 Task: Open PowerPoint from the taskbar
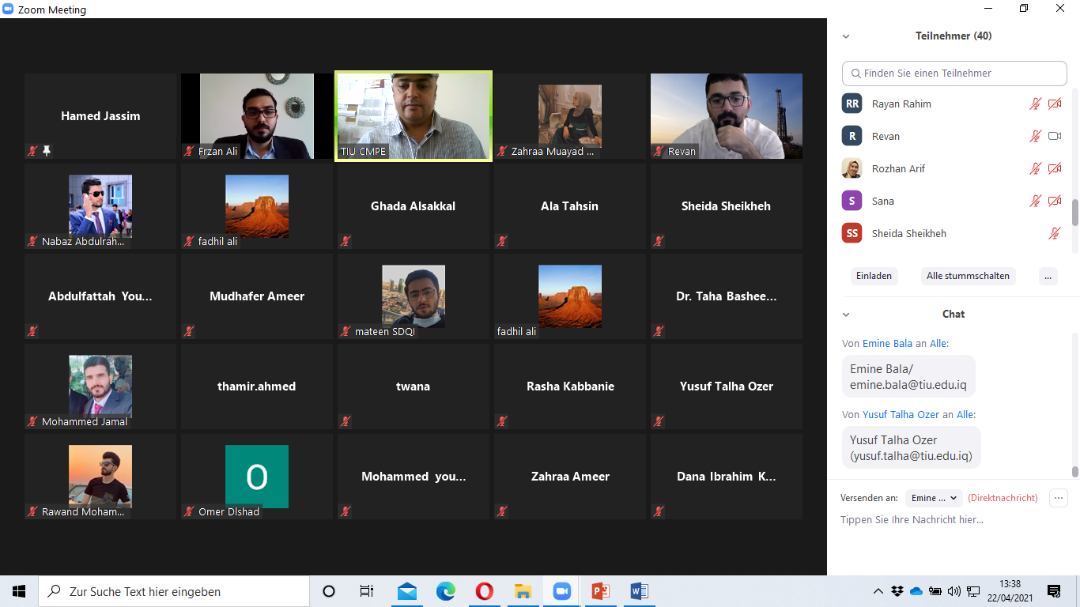pyautogui.click(x=601, y=591)
